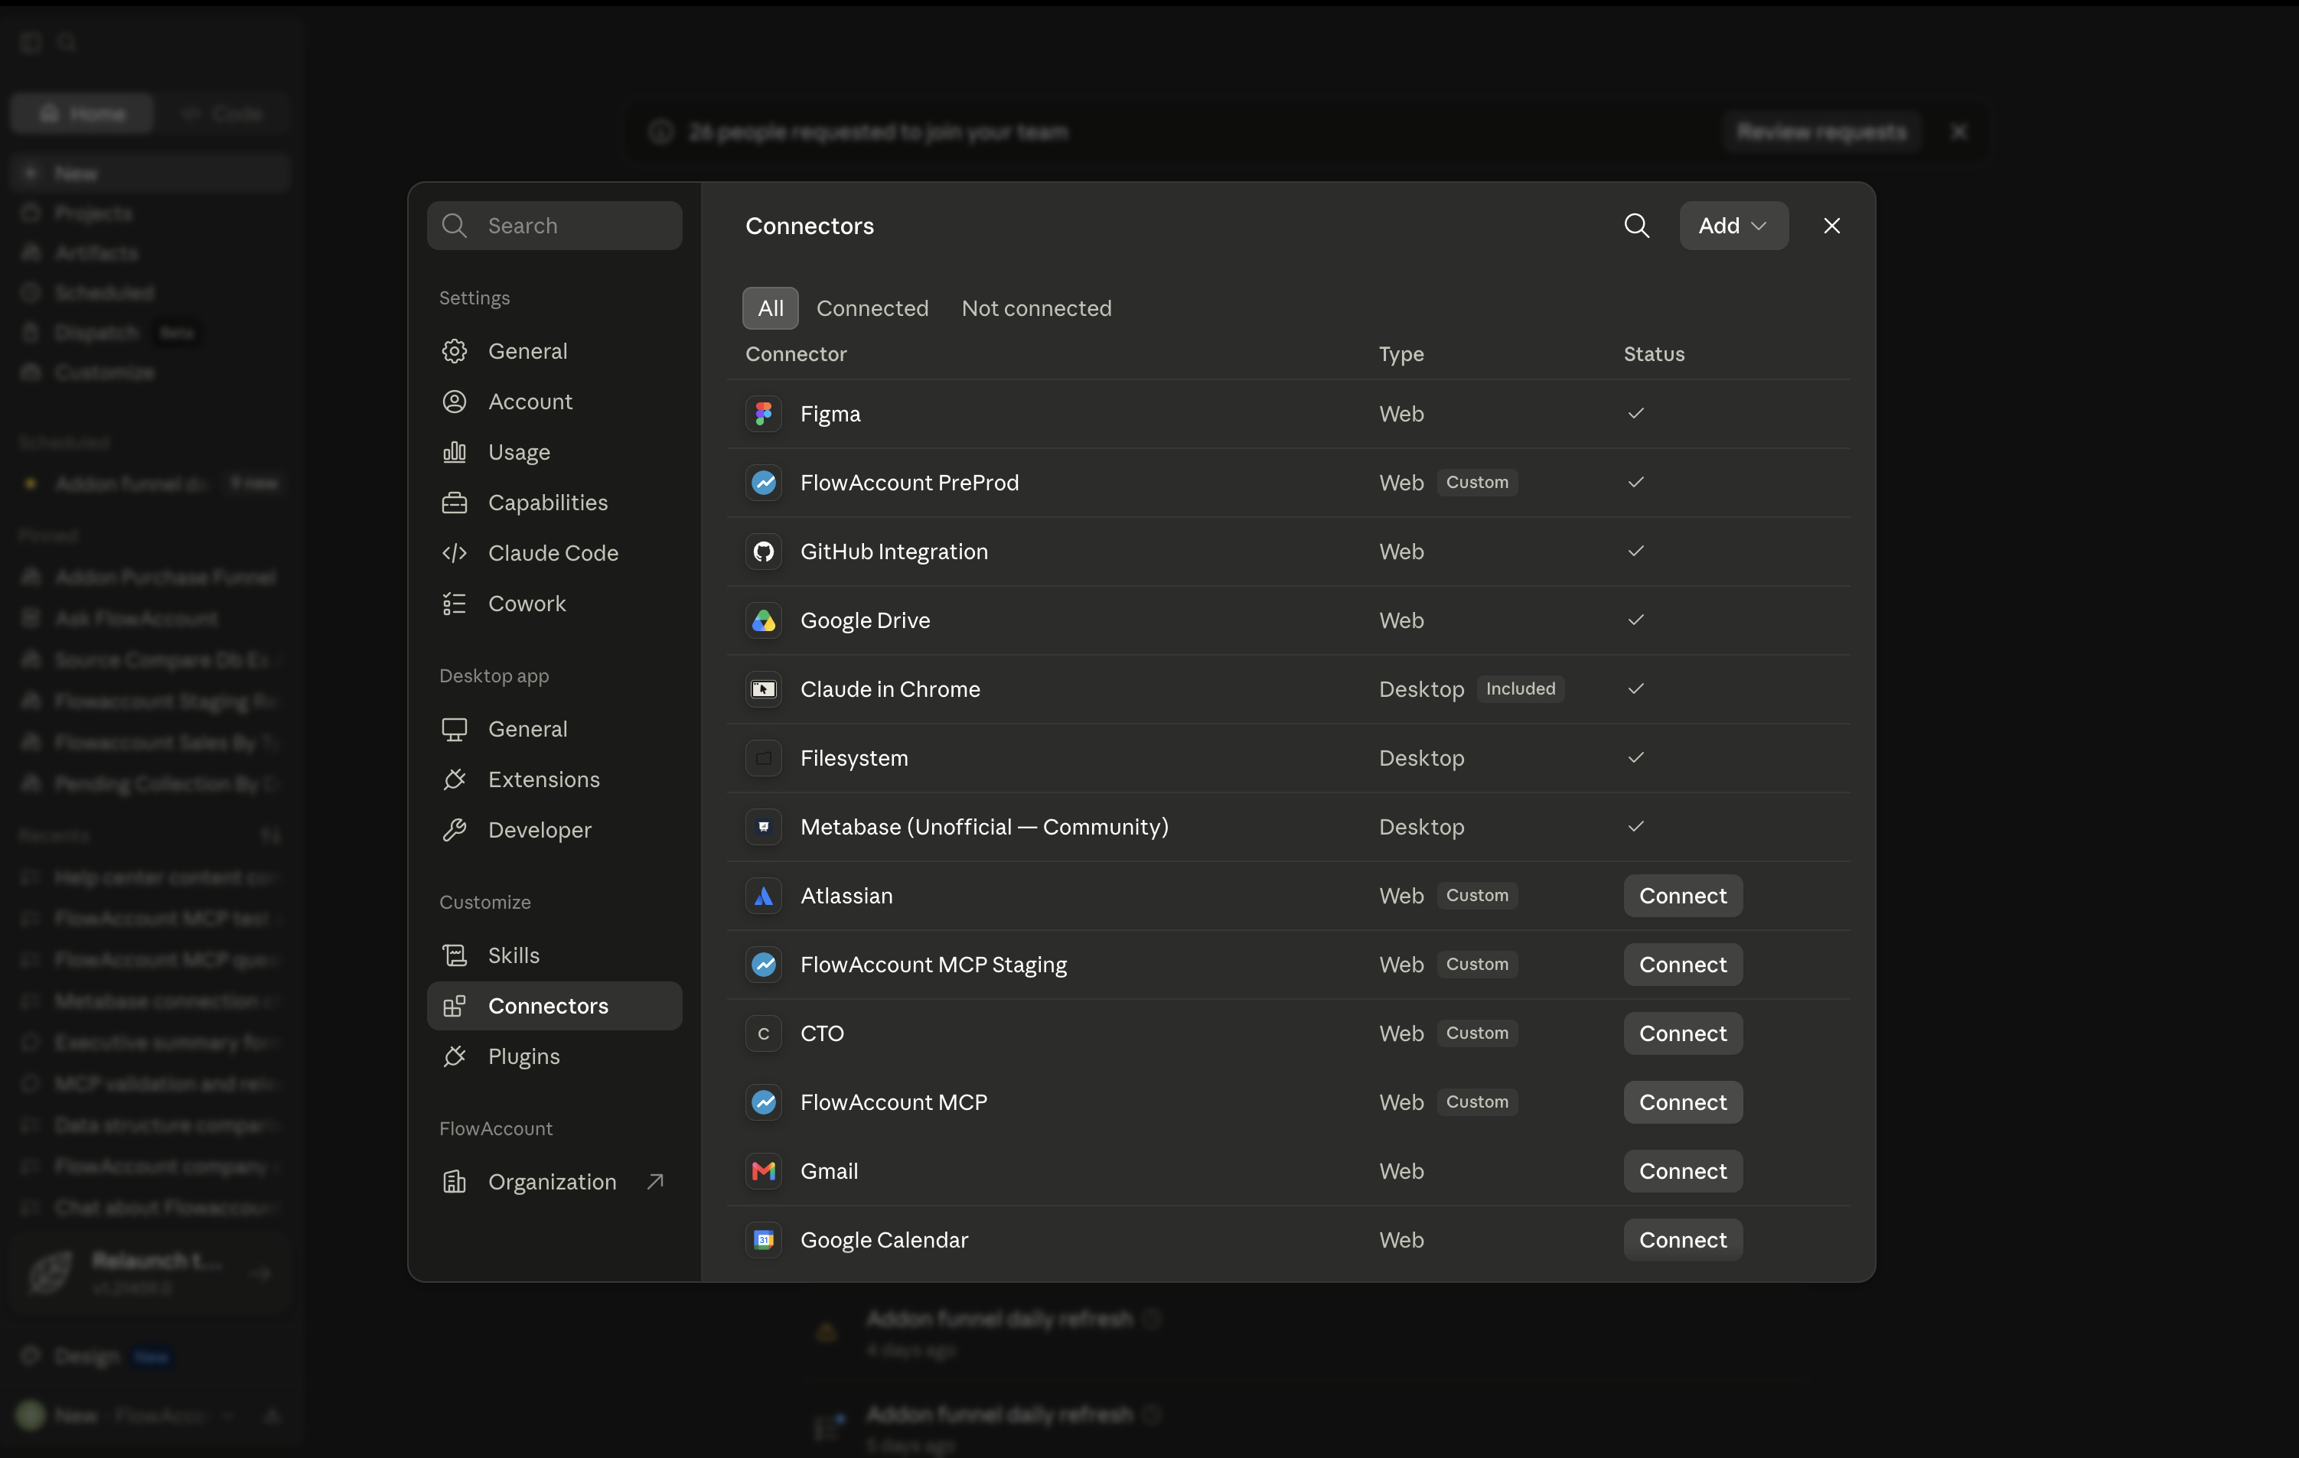
Task: Click the Google Drive icon
Action: click(763, 620)
